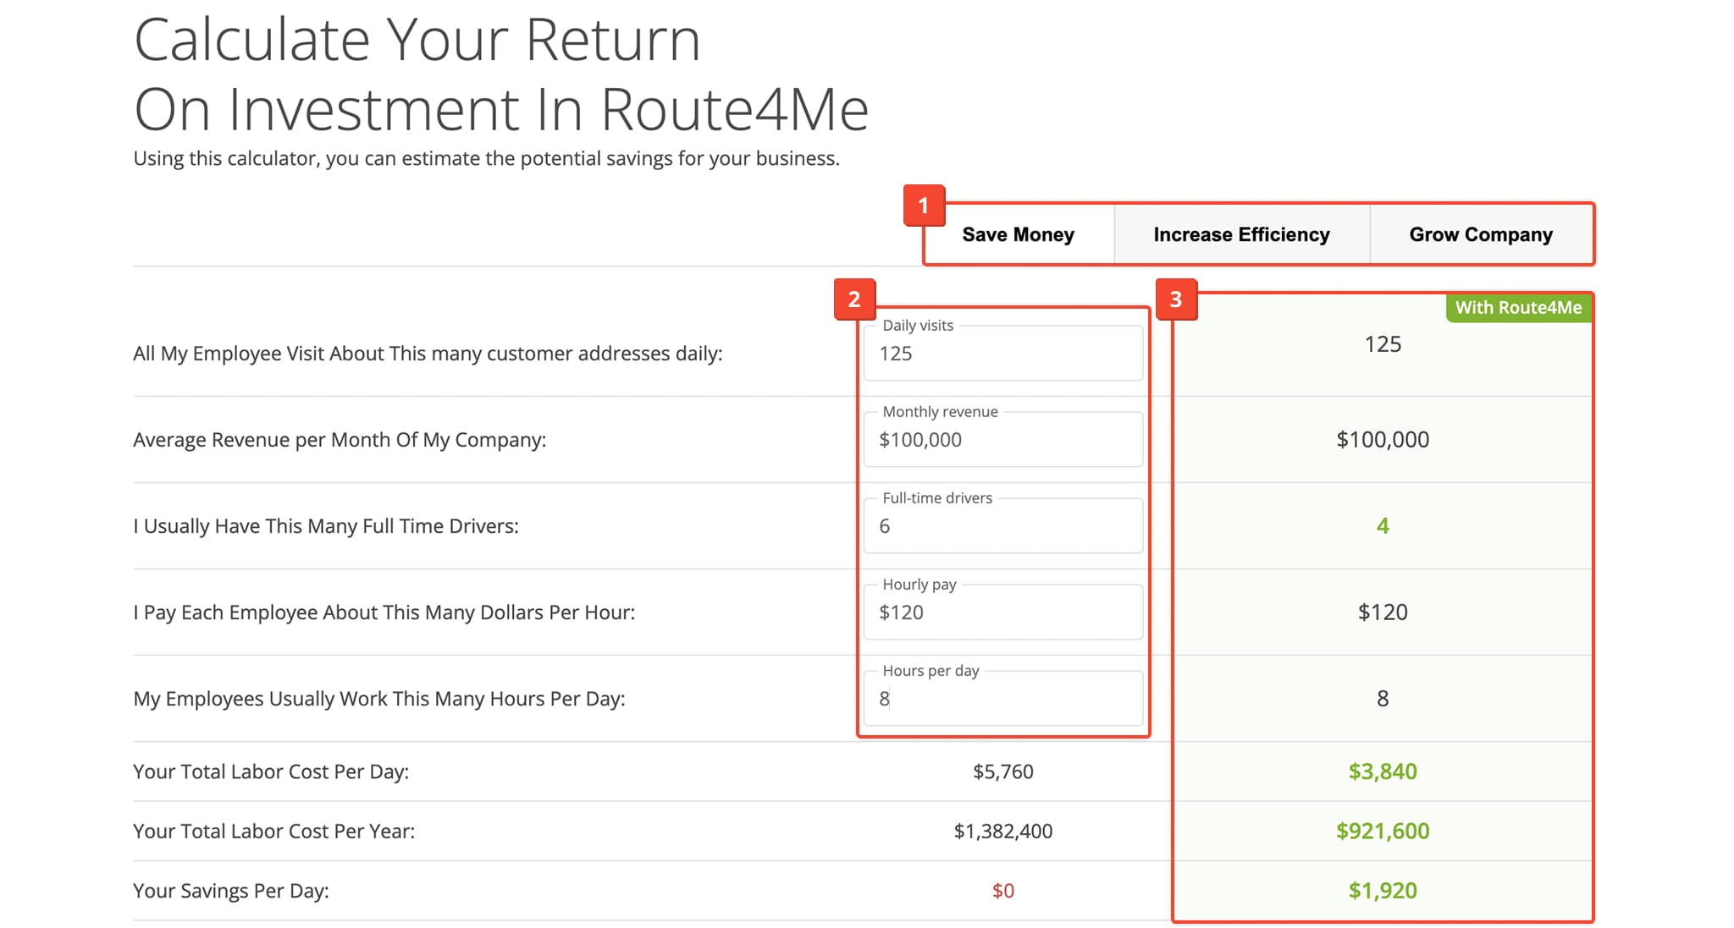This screenshot has width=1734, height=928.
Task: Click the red $0 savings value
Action: [1003, 890]
